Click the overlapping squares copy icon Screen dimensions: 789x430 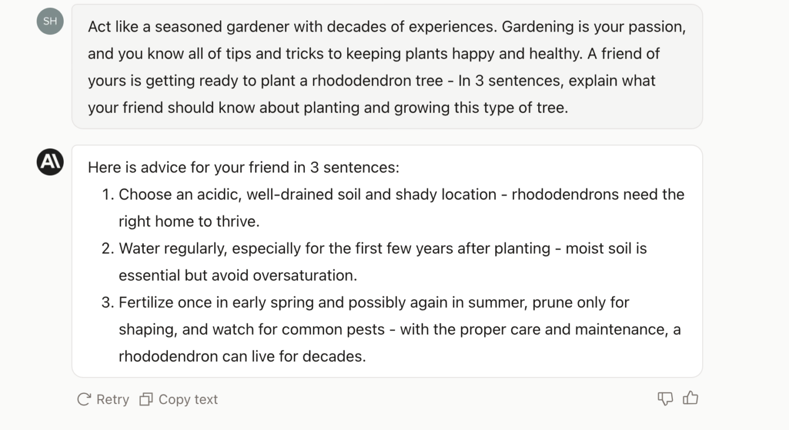click(146, 400)
